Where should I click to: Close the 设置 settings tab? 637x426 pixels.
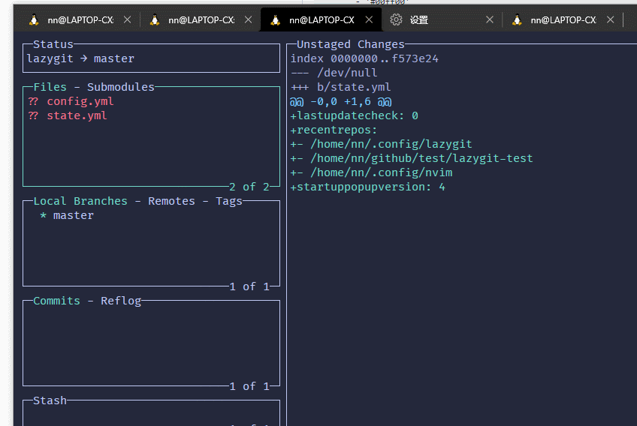490,19
